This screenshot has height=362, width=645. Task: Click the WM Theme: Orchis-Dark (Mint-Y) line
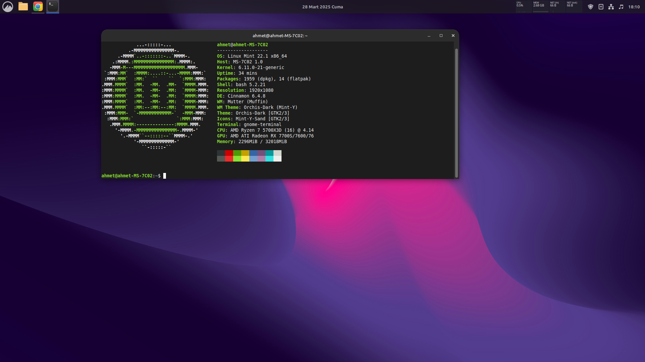click(x=257, y=107)
